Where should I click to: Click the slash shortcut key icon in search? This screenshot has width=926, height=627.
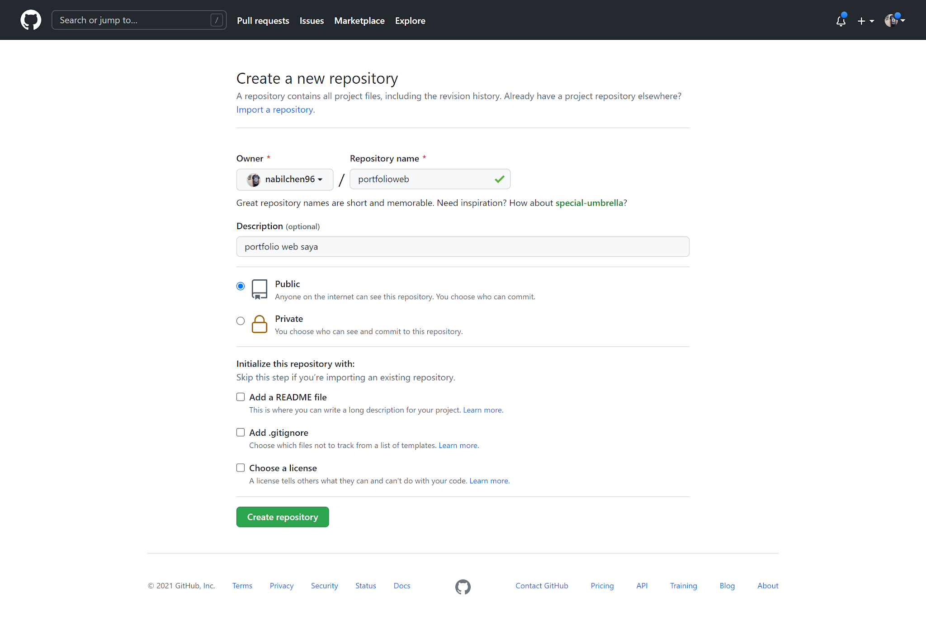(217, 20)
